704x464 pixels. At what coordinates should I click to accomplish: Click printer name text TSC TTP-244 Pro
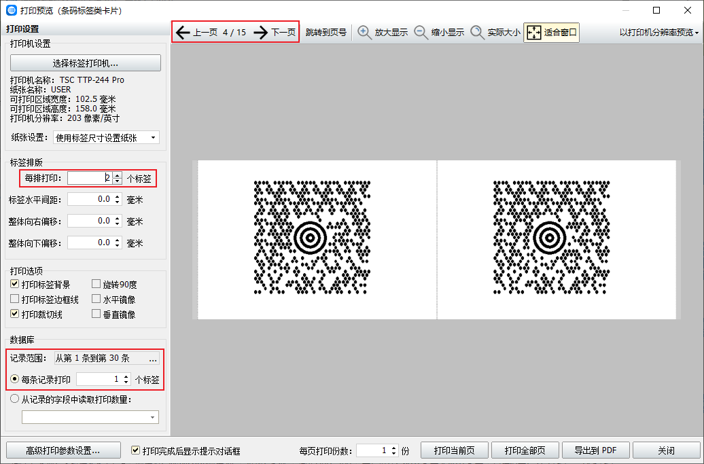click(92, 80)
